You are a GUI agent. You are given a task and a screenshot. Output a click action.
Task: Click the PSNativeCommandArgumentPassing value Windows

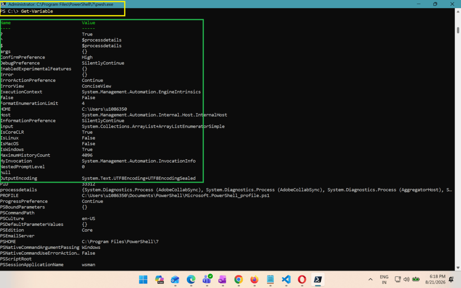pyautogui.click(x=91, y=247)
